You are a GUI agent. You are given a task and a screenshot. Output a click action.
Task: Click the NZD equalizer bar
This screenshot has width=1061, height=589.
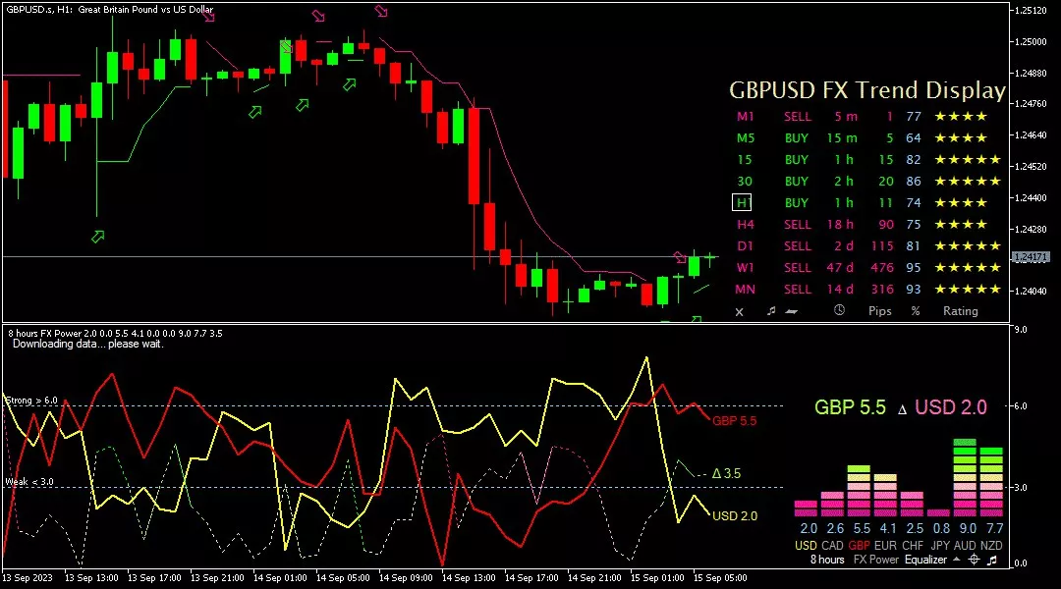[991, 481]
